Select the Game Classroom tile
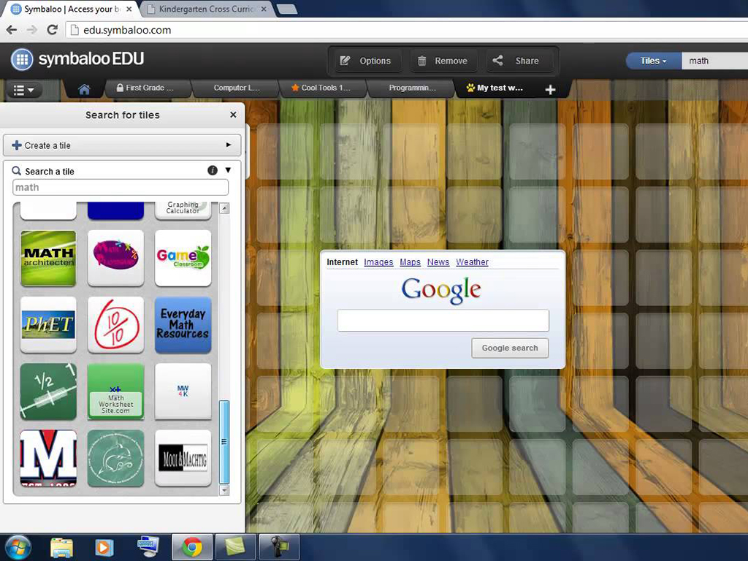This screenshot has width=748, height=561. point(183,258)
